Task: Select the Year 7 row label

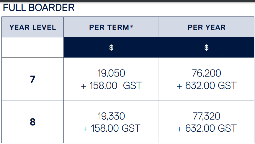Action: point(33,79)
